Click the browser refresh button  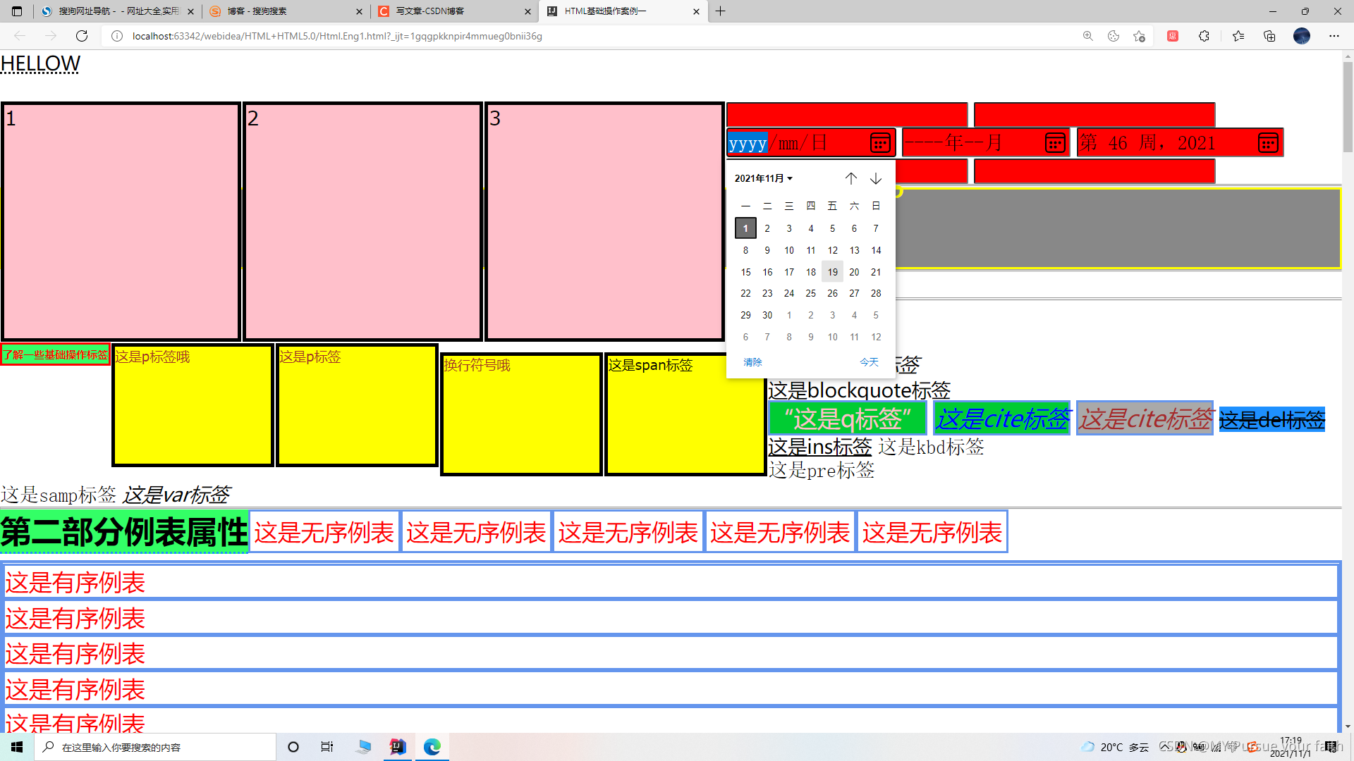[x=82, y=36]
